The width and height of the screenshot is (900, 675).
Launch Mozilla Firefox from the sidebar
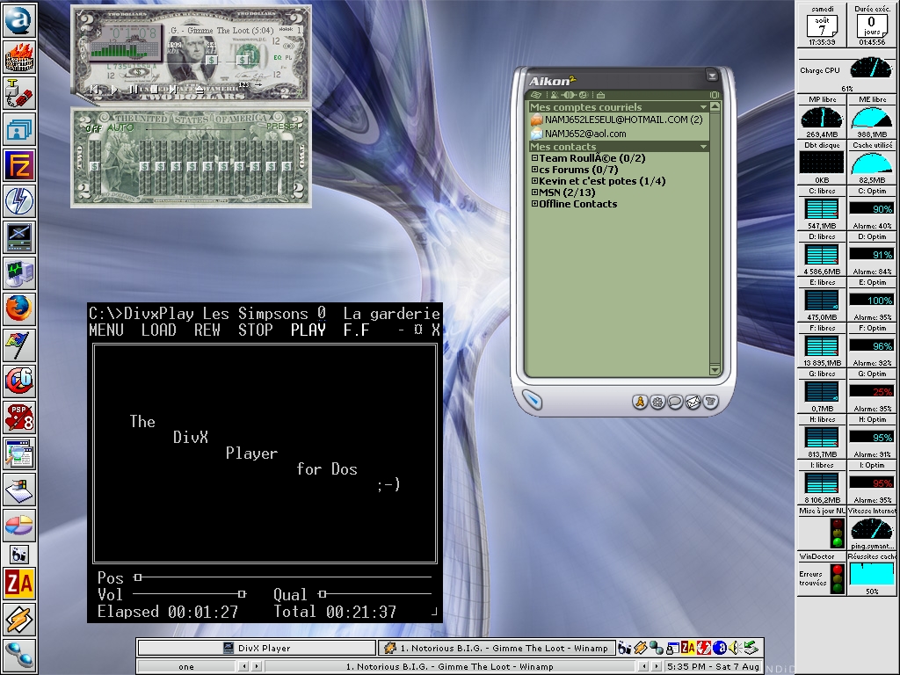pyautogui.click(x=19, y=309)
